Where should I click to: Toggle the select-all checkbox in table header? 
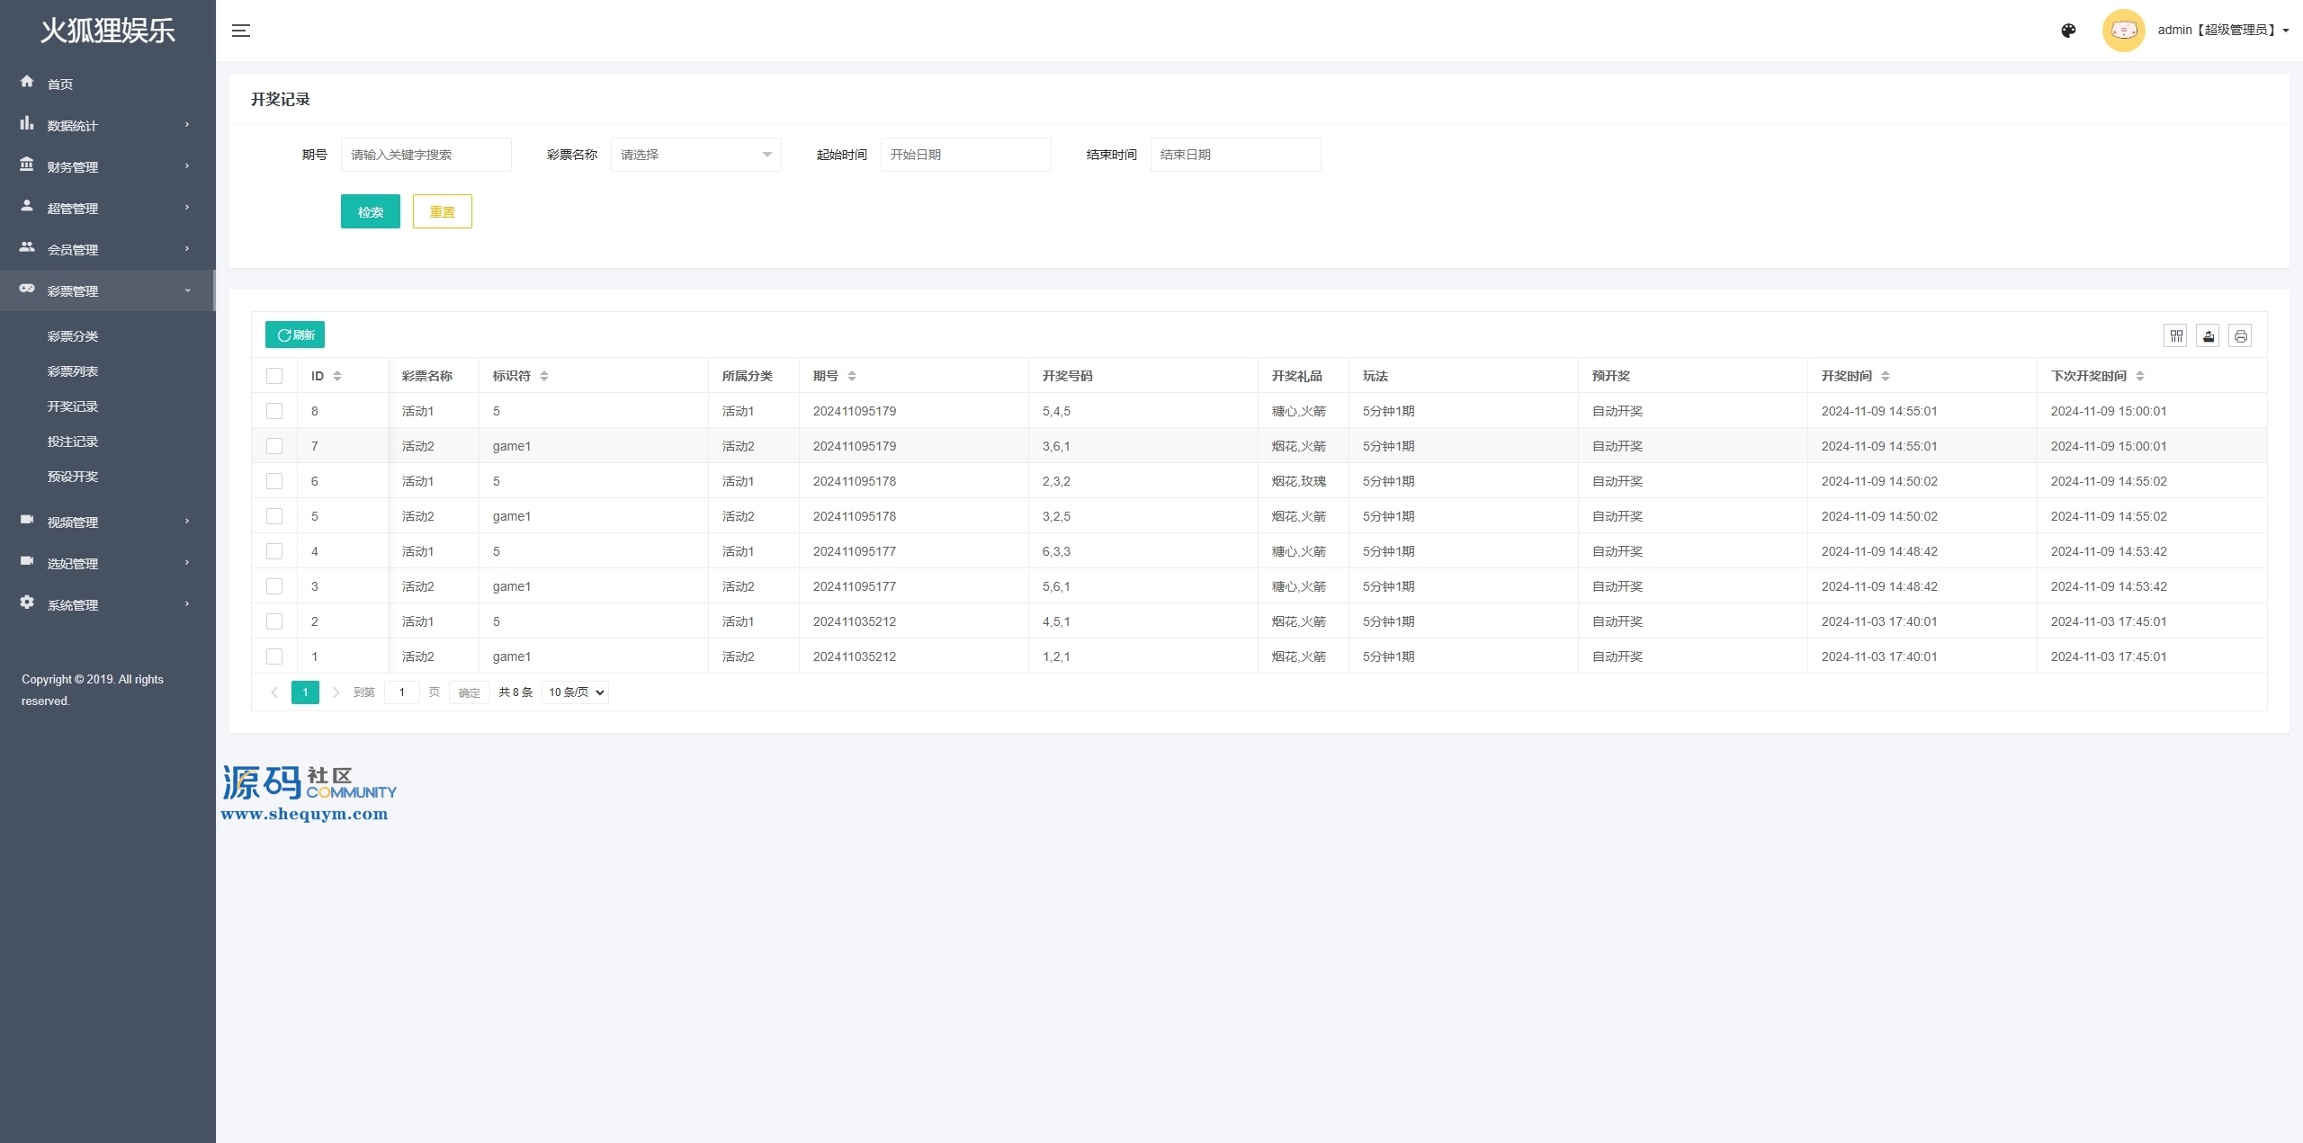point(274,376)
